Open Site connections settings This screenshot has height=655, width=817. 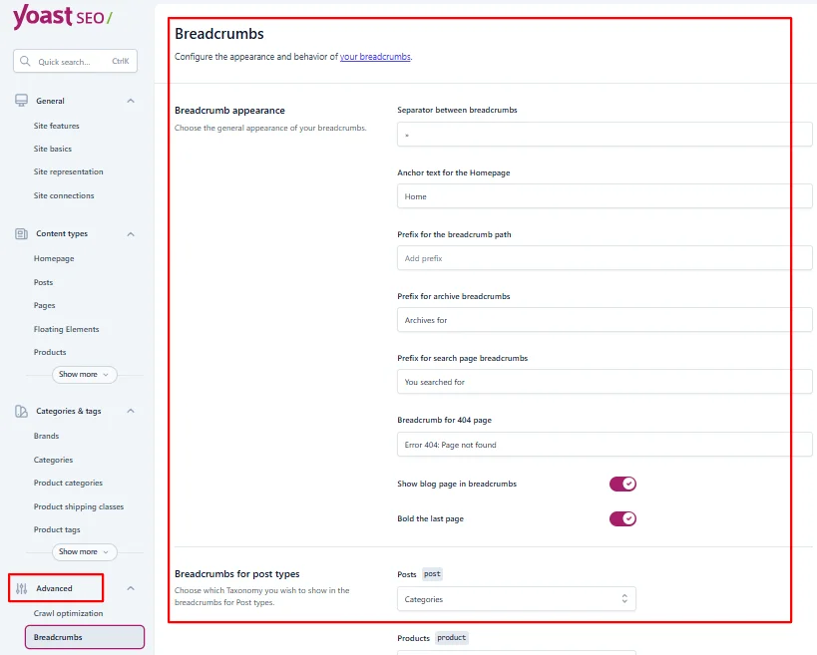pos(64,195)
